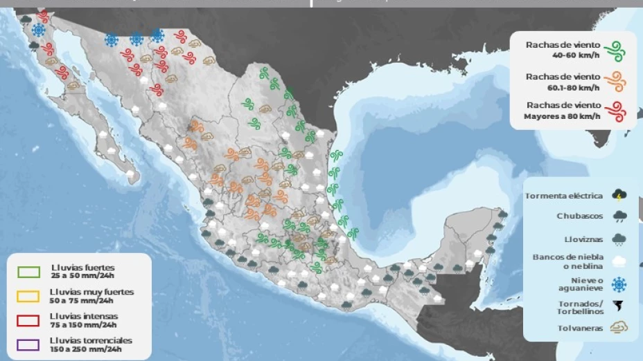Click the 'Tormenta eléctrica' label

564,196
